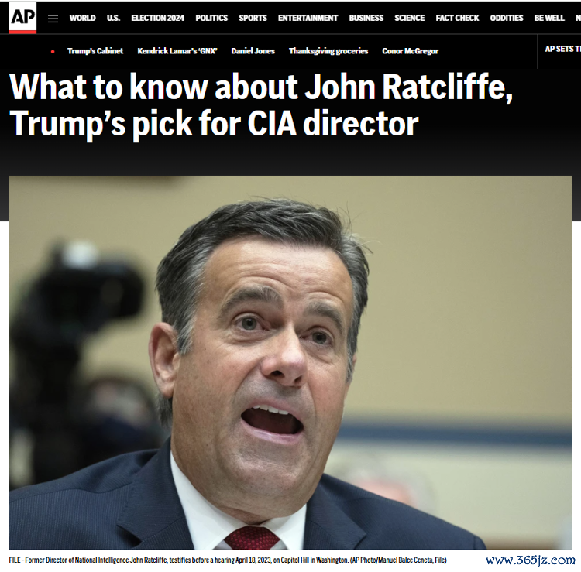Click the red trending dot indicator
The height and width of the screenshot is (572, 581).
tap(53, 51)
